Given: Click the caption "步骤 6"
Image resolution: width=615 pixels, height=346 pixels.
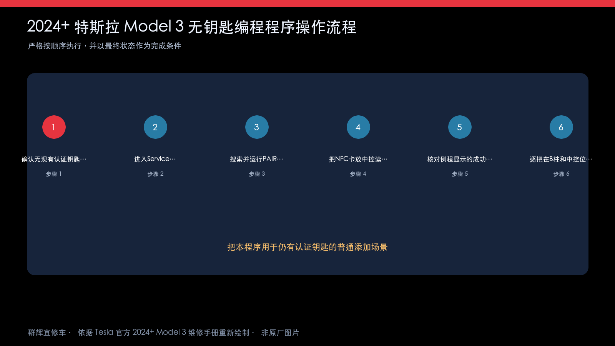Looking at the screenshot, I should click(x=561, y=174).
